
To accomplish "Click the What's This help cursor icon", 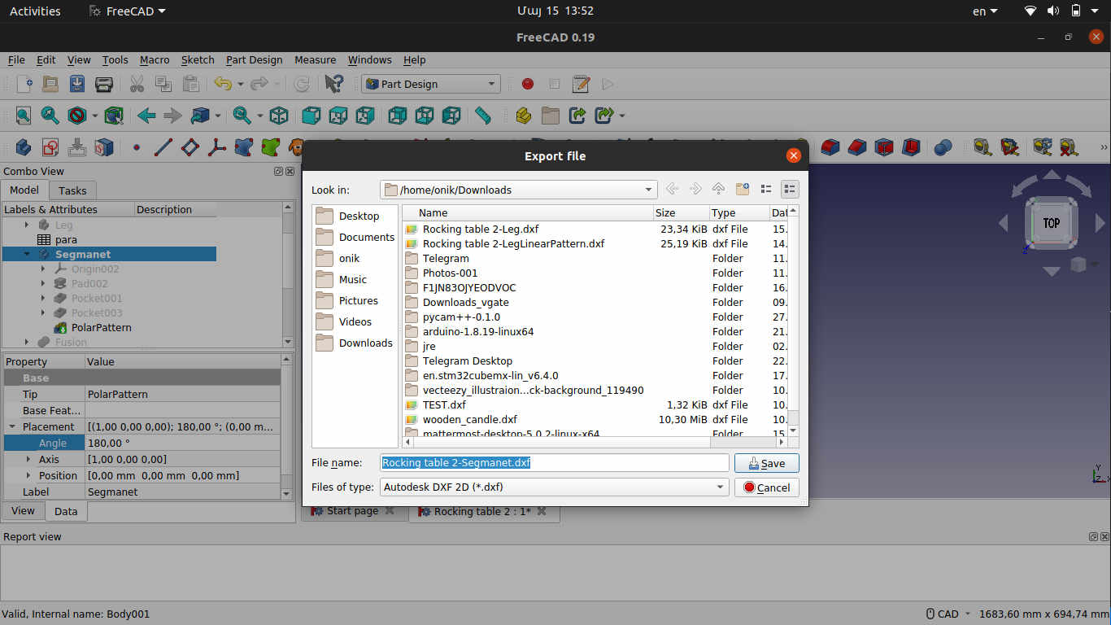I will point(333,84).
